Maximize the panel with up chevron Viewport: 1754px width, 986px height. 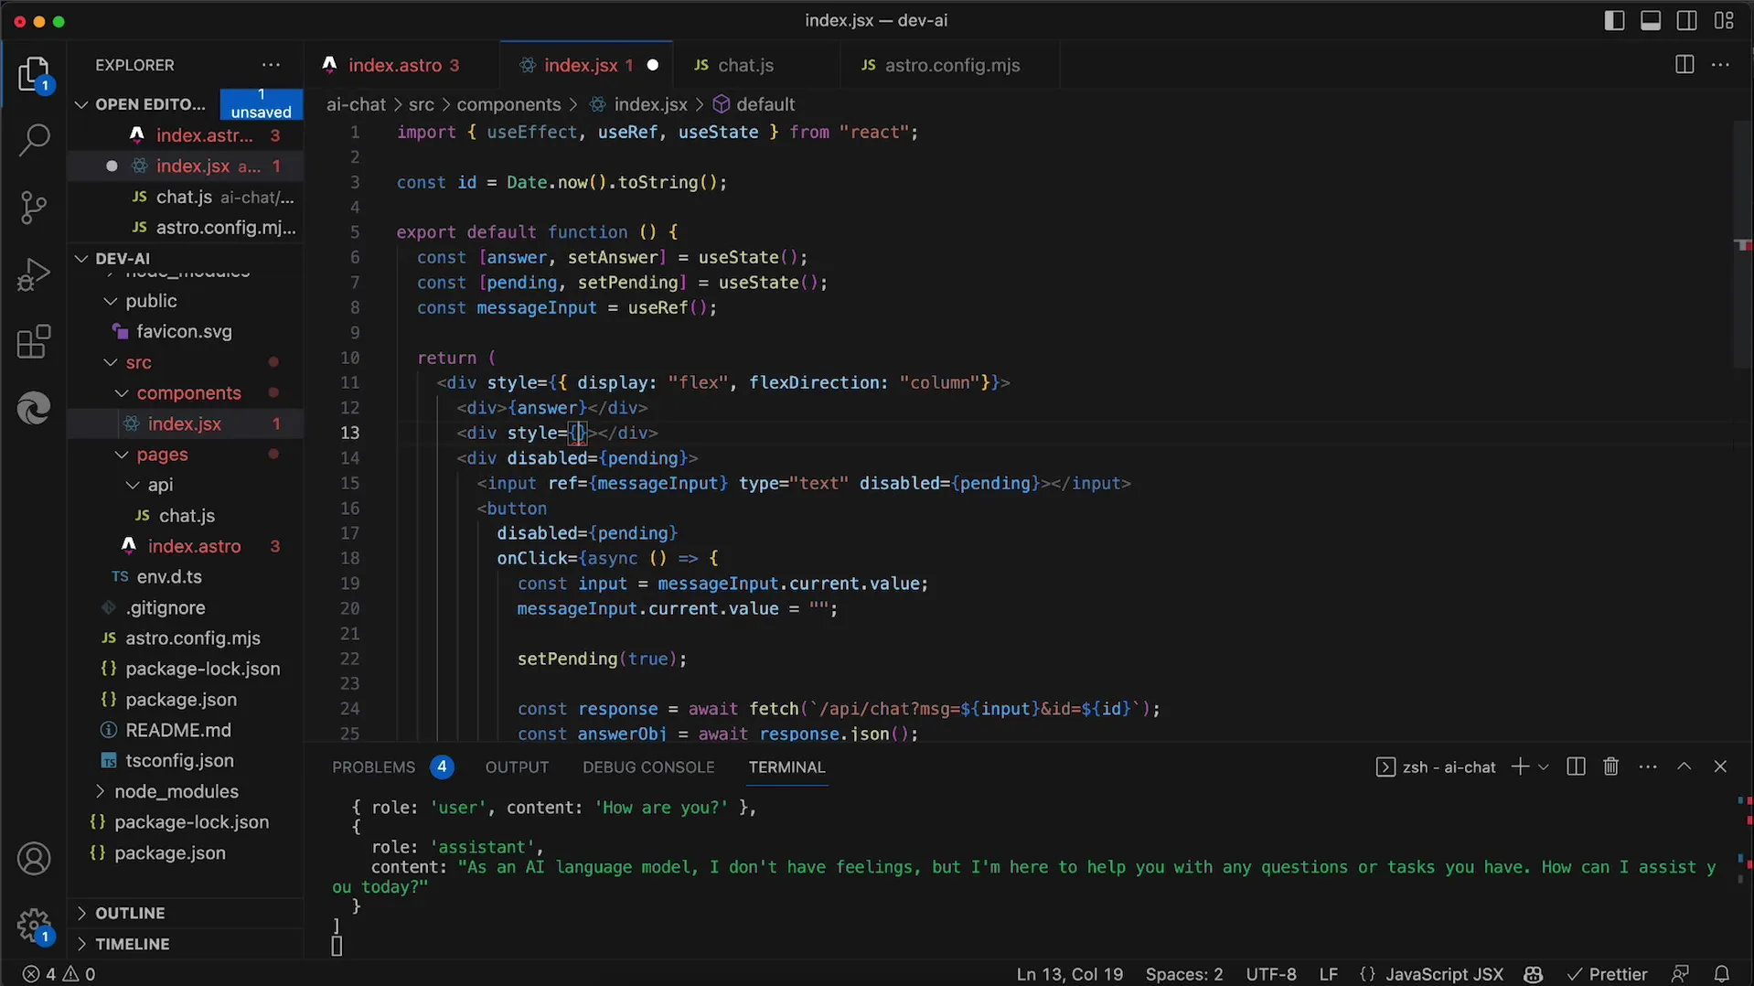[x=1684, y=766]
